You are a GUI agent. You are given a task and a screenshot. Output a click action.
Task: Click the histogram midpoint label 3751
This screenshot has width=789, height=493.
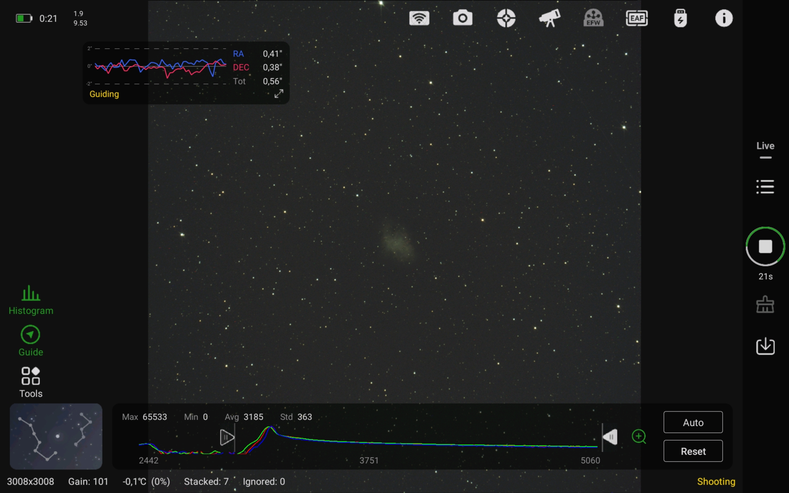(x=369, y=460)
